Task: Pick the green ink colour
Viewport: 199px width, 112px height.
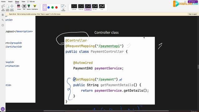Action: click(53, 7)
